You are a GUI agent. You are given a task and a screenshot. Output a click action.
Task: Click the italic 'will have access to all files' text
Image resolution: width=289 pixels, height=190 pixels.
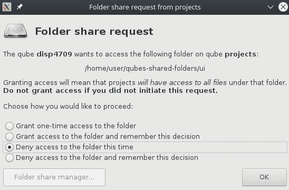(x=182, y=83)
